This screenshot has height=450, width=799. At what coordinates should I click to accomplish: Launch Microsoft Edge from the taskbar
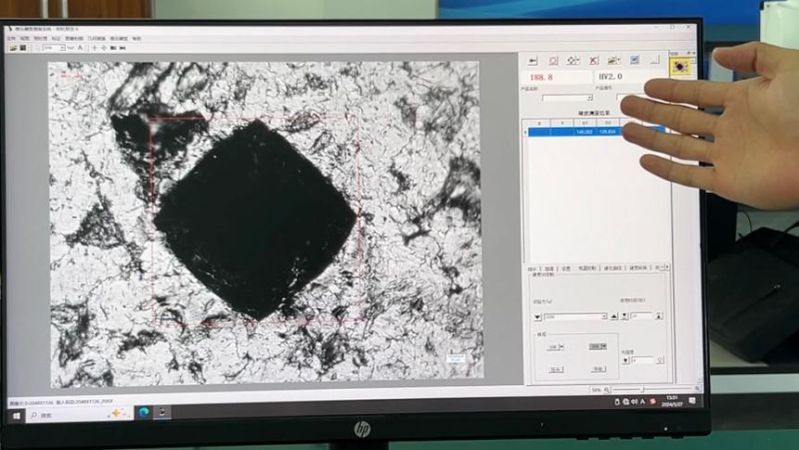click(144, 412)
